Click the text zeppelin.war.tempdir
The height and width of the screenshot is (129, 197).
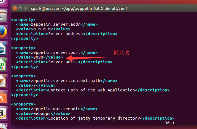pos(56,109)
